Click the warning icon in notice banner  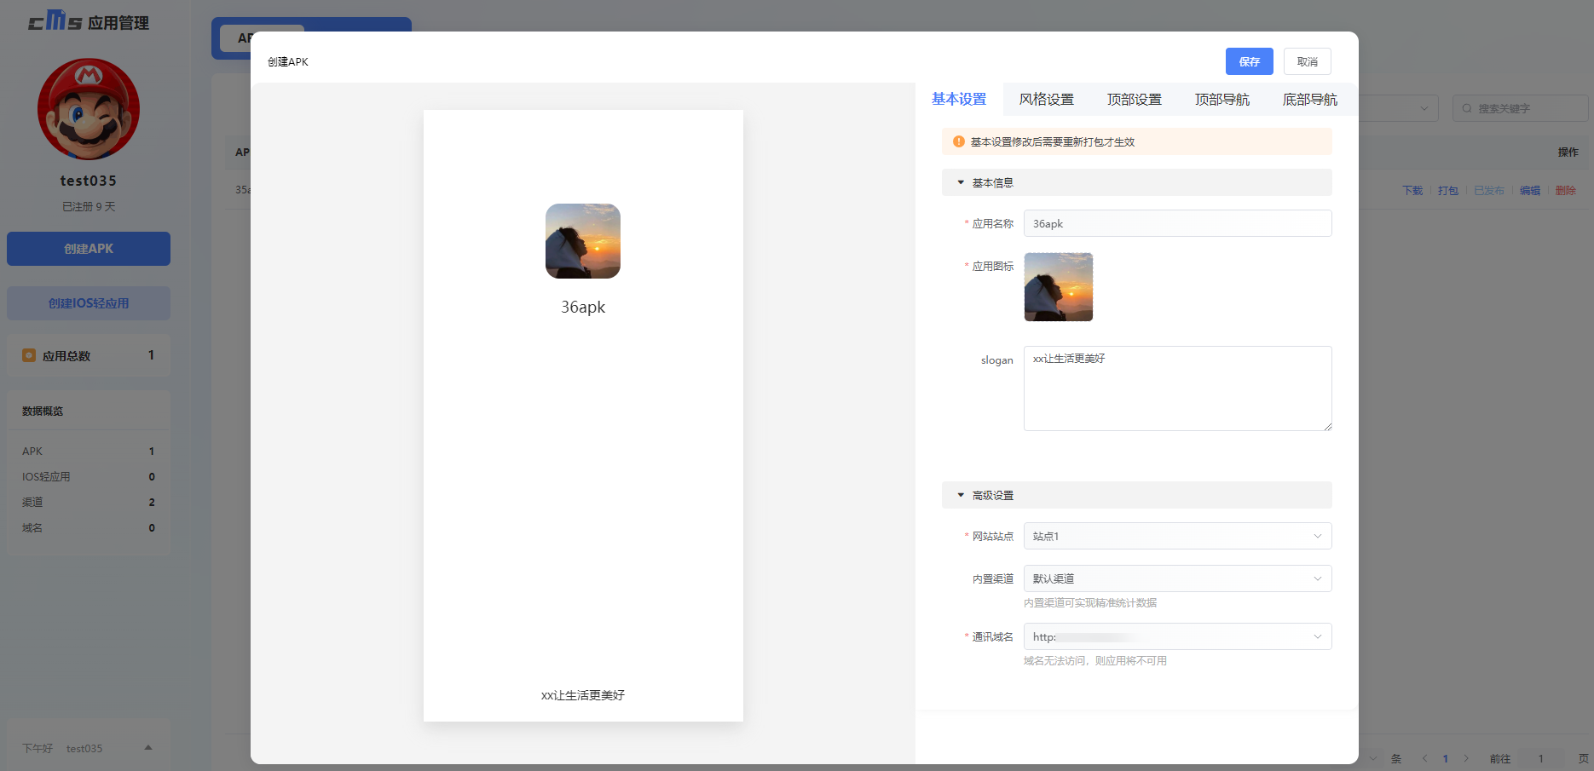tap(959, 141)
